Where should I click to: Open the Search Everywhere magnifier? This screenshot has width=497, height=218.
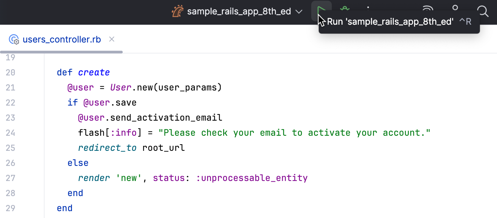pyautogui.click(x=483, y=11)
